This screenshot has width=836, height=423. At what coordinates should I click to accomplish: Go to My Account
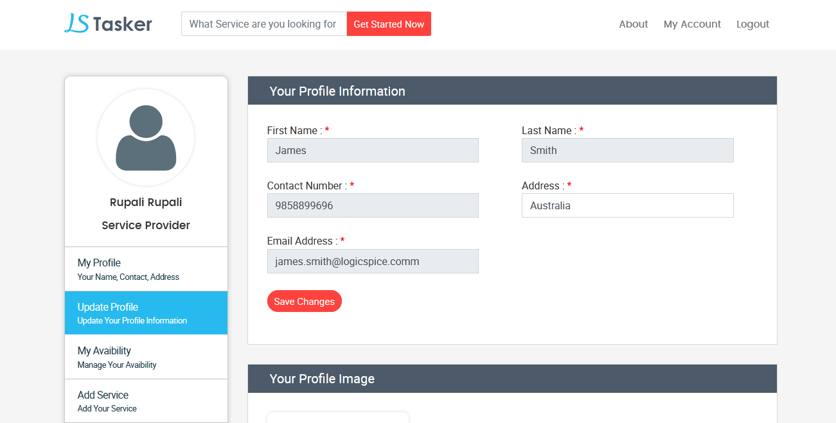pyautogui.click(x=692, y=24)
